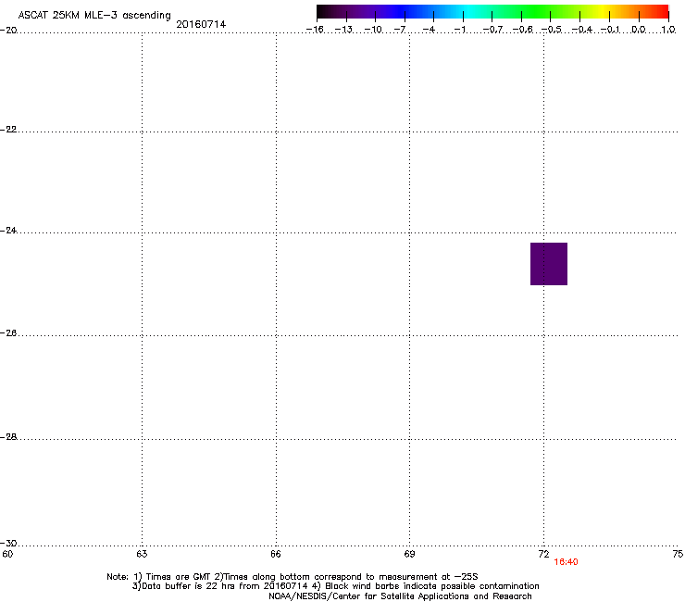Click the -7 label on the color scale
Image resolution: width=685 pixels, height=602 pixels.
(400, 30)
